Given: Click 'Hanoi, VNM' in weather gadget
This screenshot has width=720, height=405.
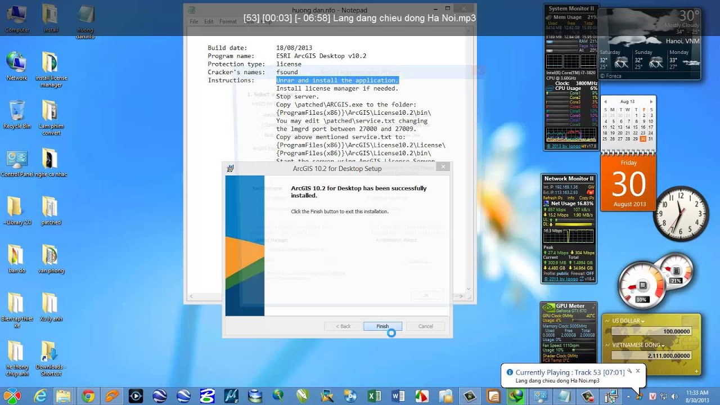Looking at the screenshot, I should [x=682, y=41].
